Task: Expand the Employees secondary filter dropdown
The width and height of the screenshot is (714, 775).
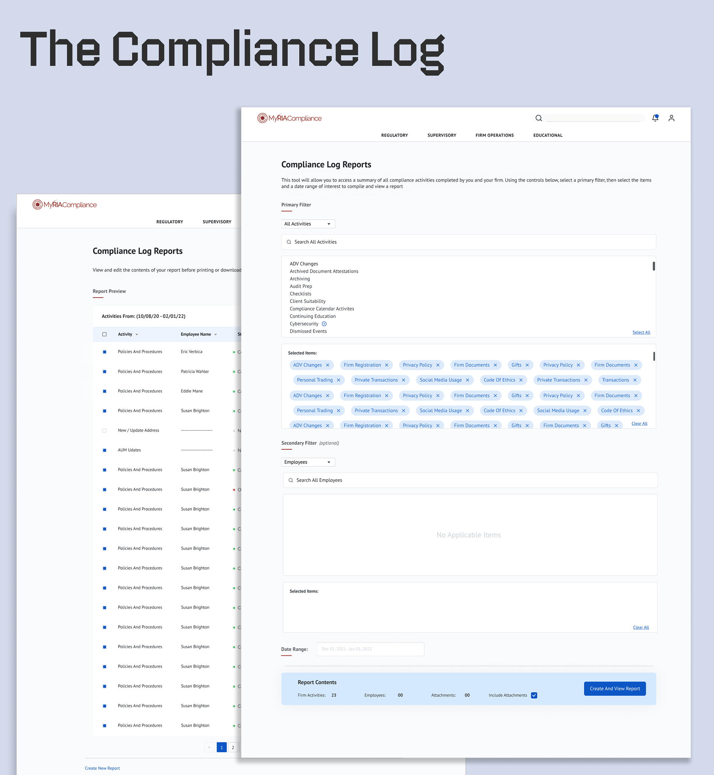Action: 308,462
